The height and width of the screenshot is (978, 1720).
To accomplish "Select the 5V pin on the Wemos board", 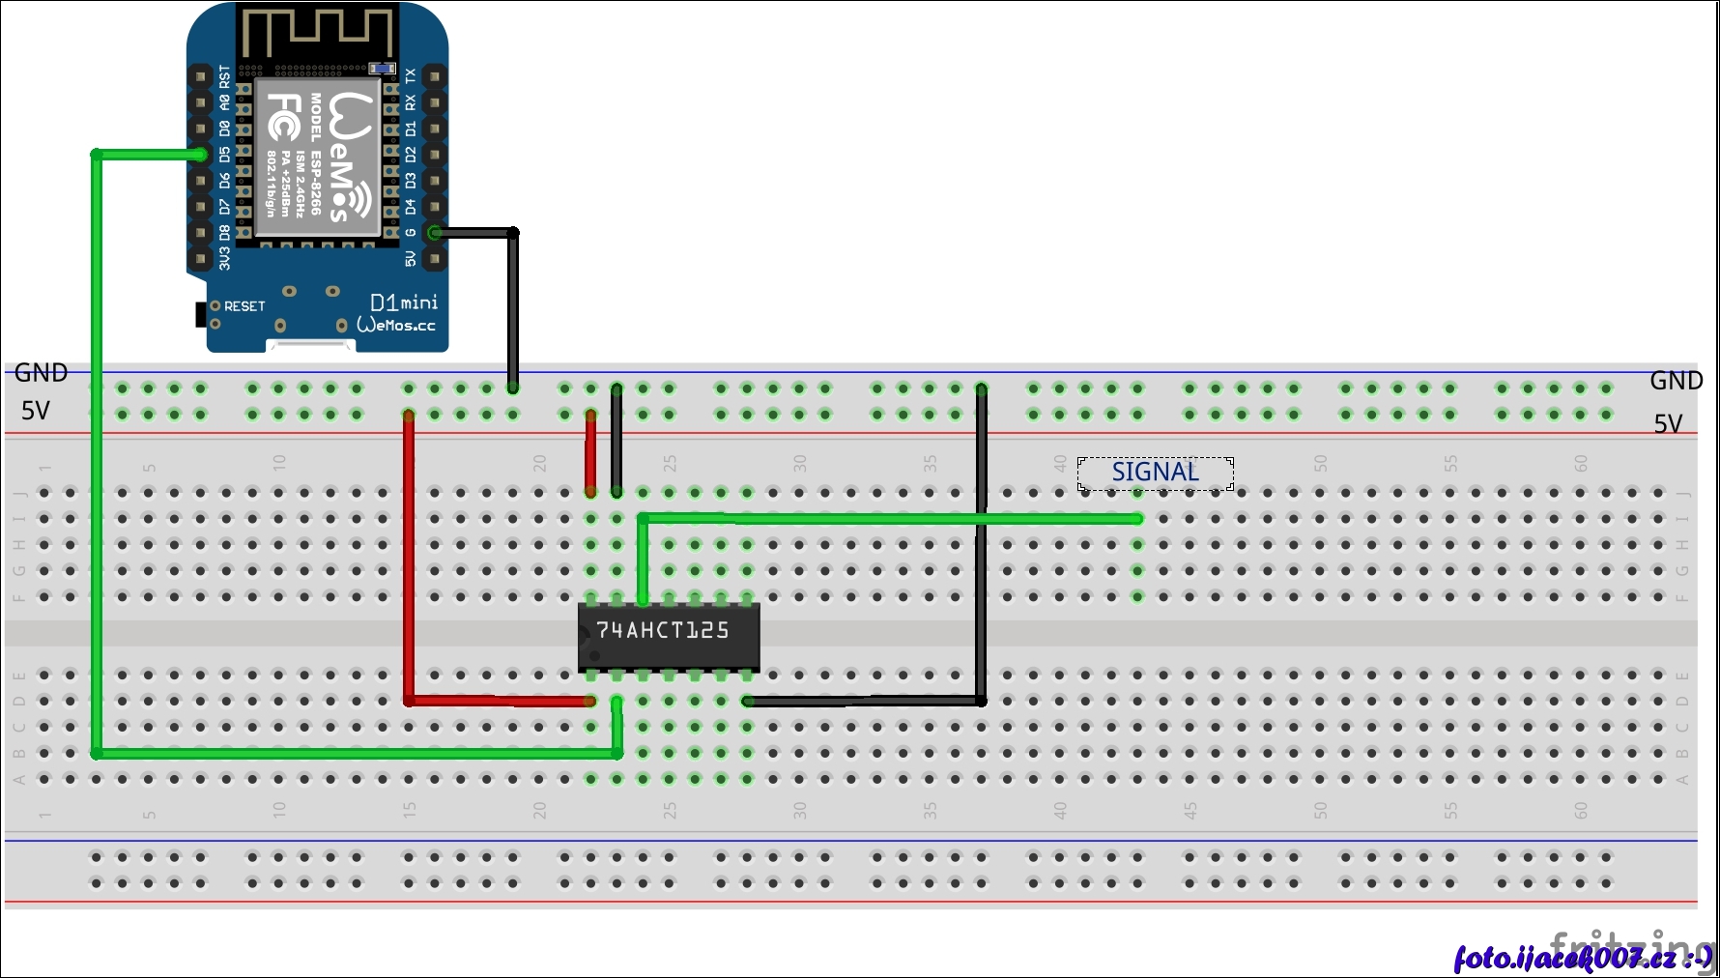I will click(x=434, y=259).
